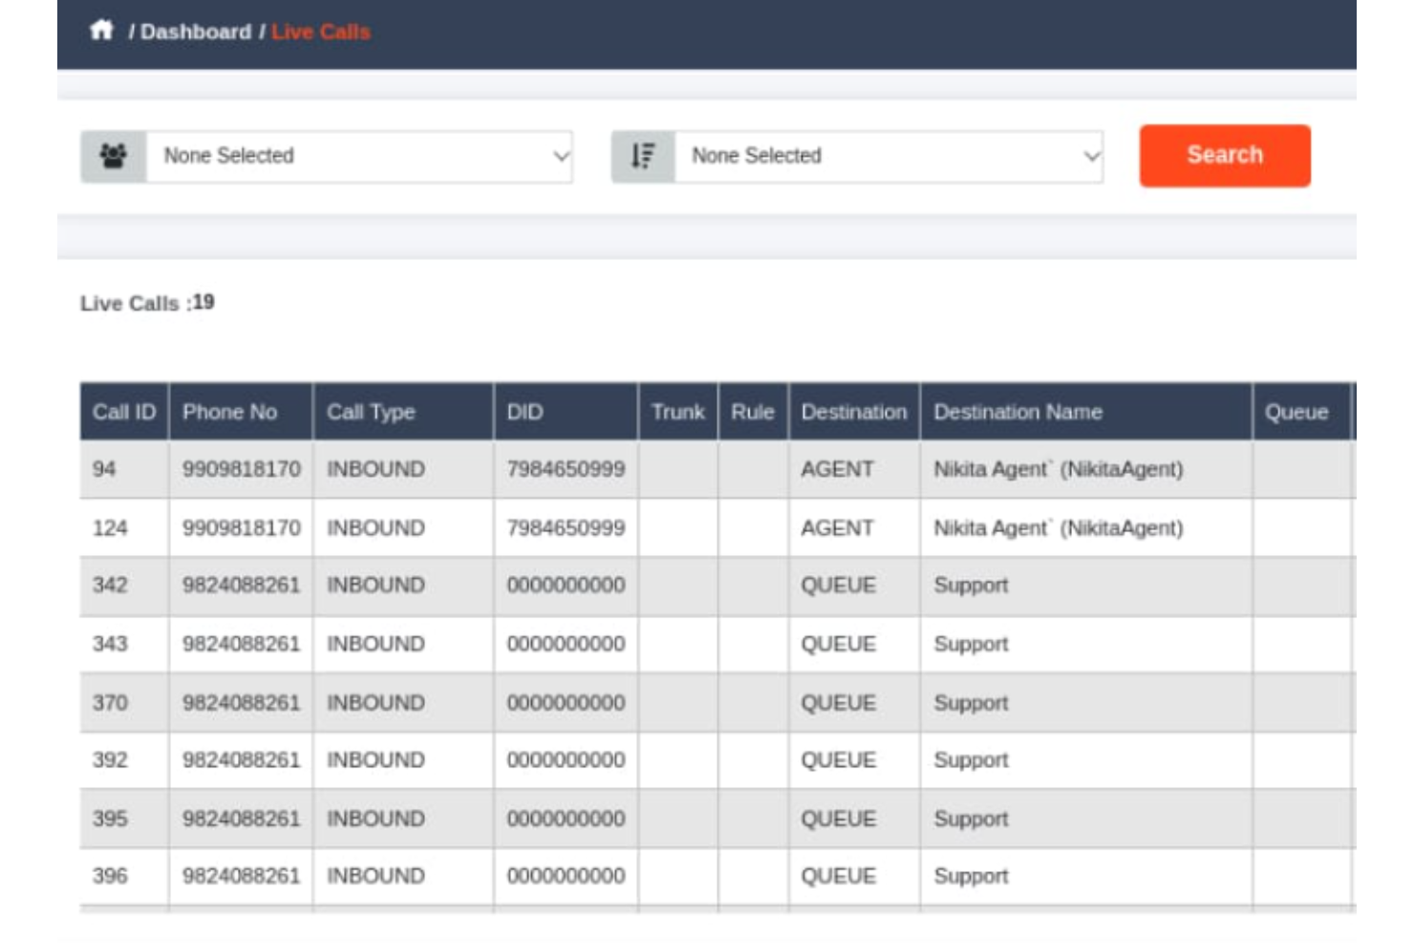The width and height of the screenshot is (1414, 943).
Task: Click Nikita Agent name in row 94
Action: [x=1059, y=469]
